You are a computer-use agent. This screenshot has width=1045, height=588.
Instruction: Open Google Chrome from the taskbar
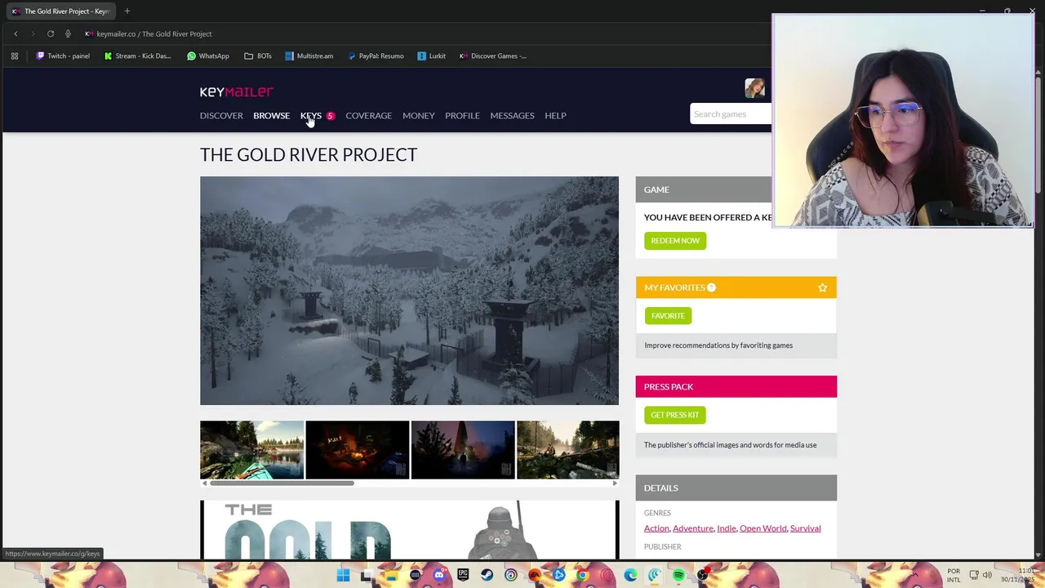tap(582, 576)
